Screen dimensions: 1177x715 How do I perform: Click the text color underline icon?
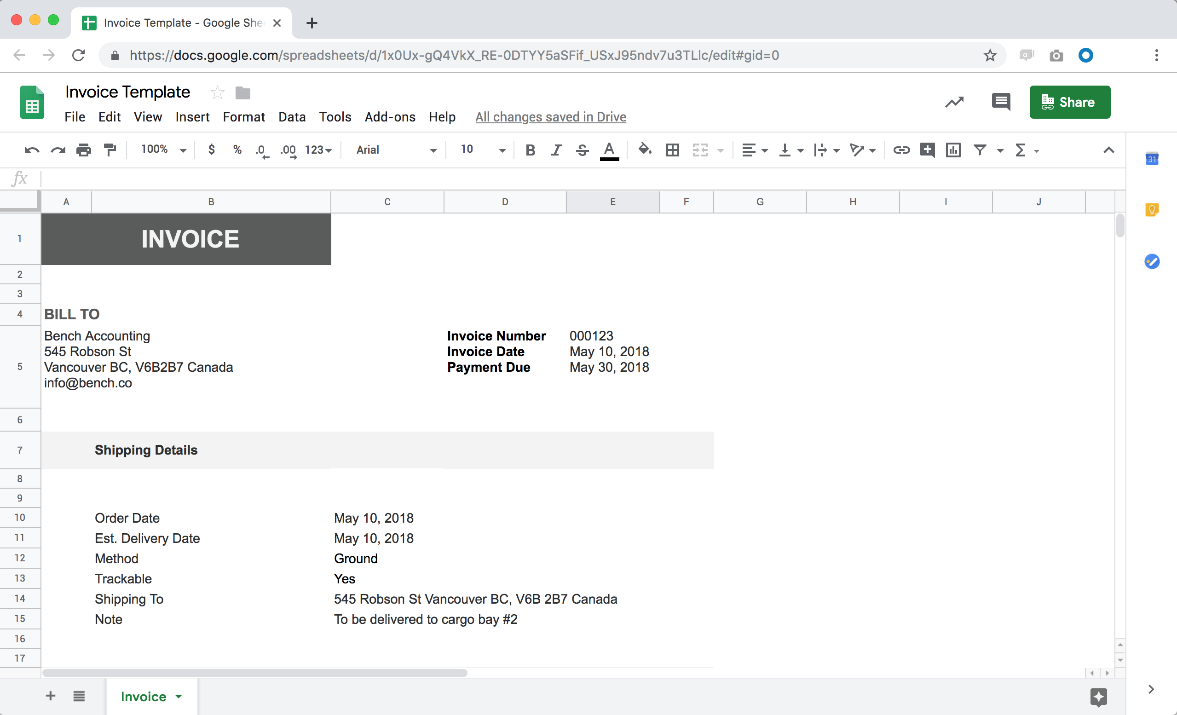point(610,150)
